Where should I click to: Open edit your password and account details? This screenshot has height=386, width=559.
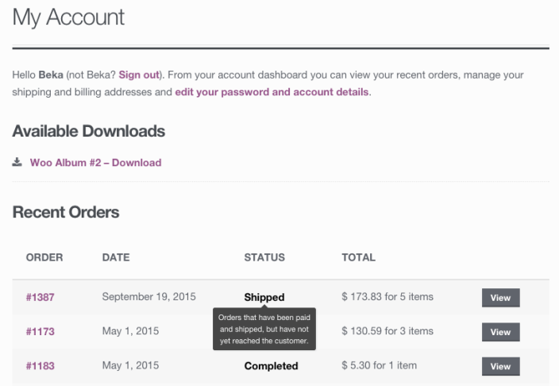coord(272,92)
